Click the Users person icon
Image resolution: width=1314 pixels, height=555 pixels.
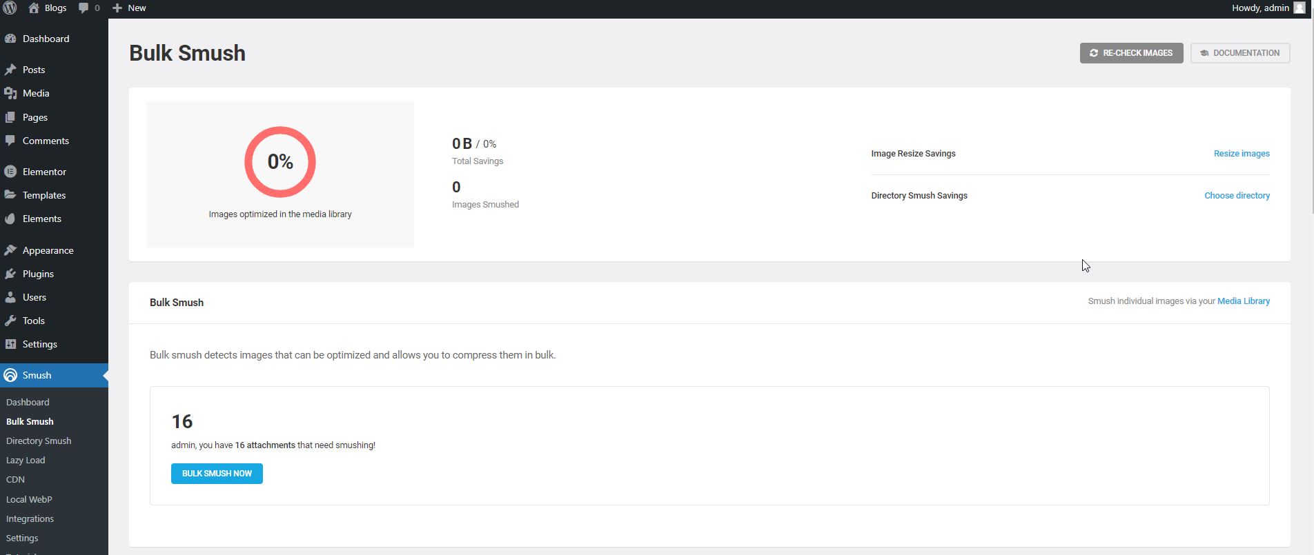pyautogui.click(x=10, y=297)
